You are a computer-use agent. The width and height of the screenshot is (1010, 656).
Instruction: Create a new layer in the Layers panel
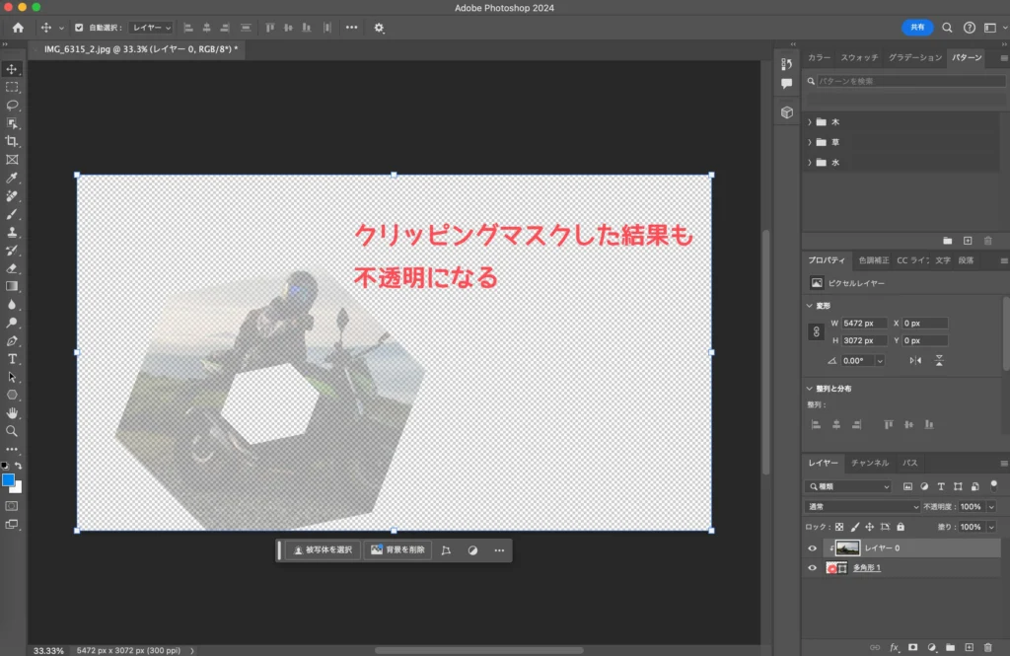click(x=970, y=647)
